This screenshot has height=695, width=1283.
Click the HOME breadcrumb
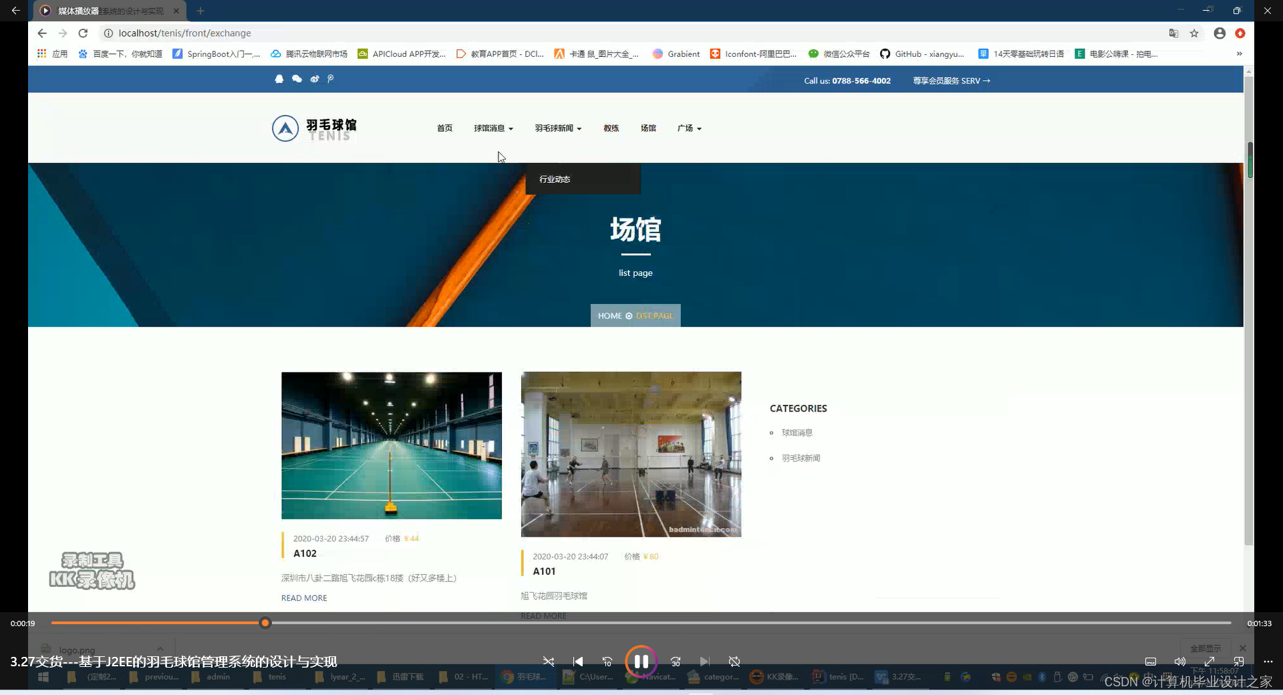click(x=609, y=316)
